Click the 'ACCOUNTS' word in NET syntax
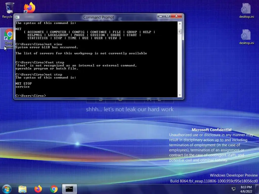This screenshot has width=259, height=194. pos(36,32)
